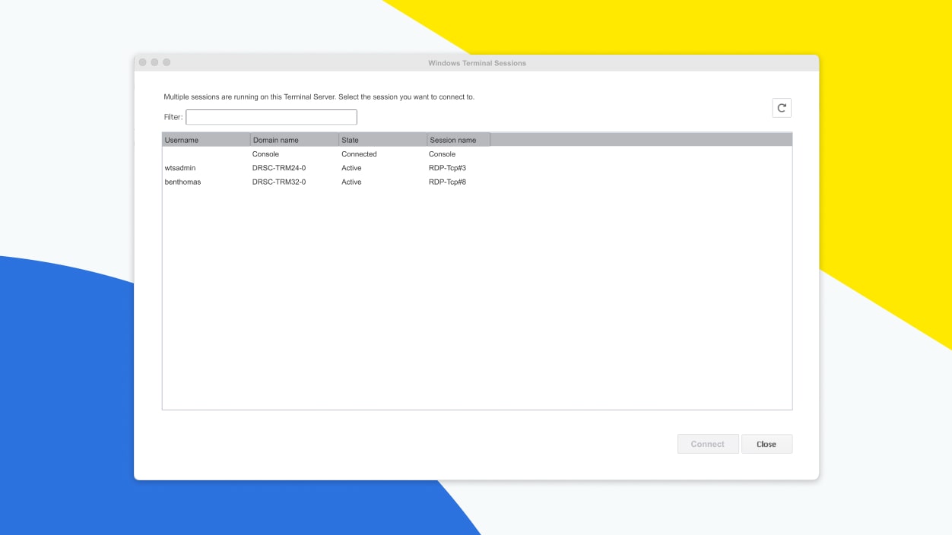
Task: Select the benthomas session row
Action: (304, 182)
